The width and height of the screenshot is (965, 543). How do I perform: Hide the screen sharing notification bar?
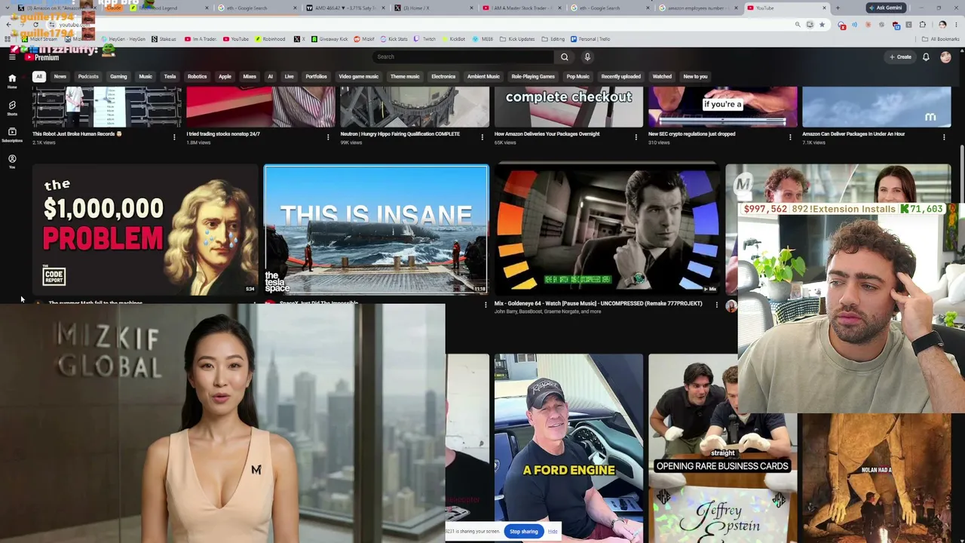click(x=553, y=532)
